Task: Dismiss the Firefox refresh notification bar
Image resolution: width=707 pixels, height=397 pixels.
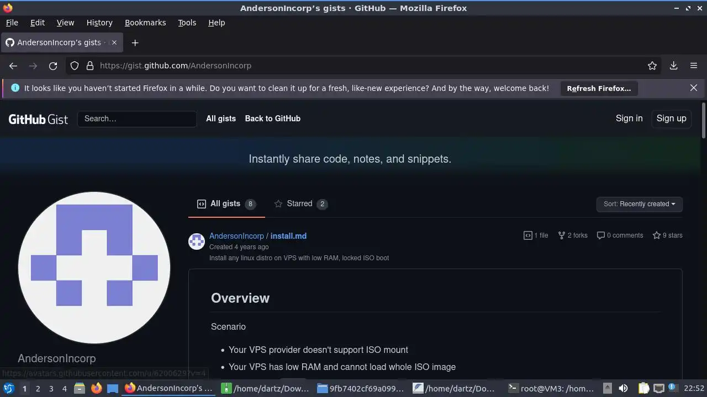Action: [694, 88]
